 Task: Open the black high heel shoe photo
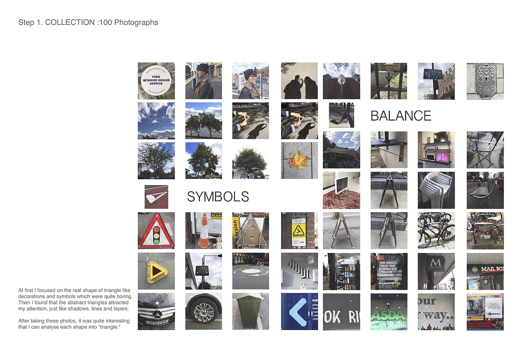coord(341,115)
